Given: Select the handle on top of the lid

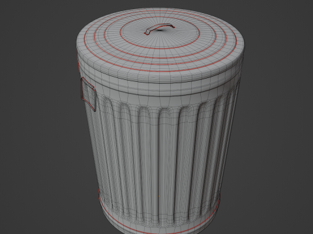Looking at the screenshot, I should pyautogui.click(x=159, y=29).
